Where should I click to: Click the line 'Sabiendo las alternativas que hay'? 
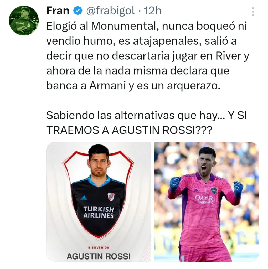click(136, 115)
